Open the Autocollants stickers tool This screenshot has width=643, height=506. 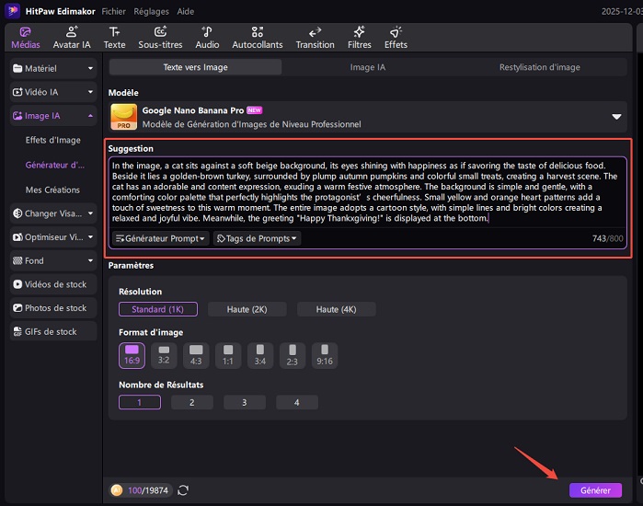pyautogui.click(x=258, y=37)
